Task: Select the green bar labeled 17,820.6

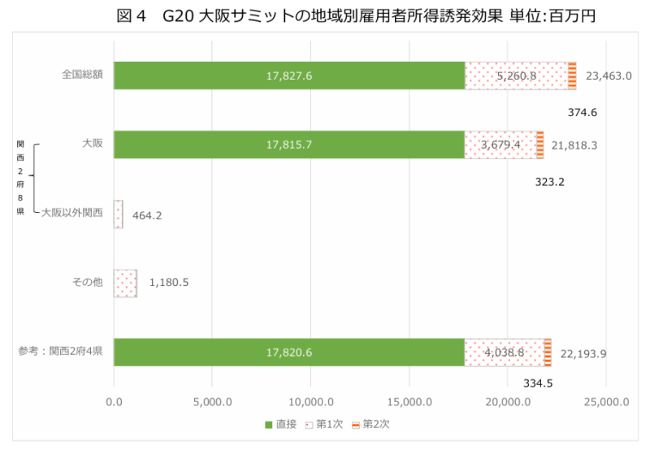Action: tap(288, 353)
